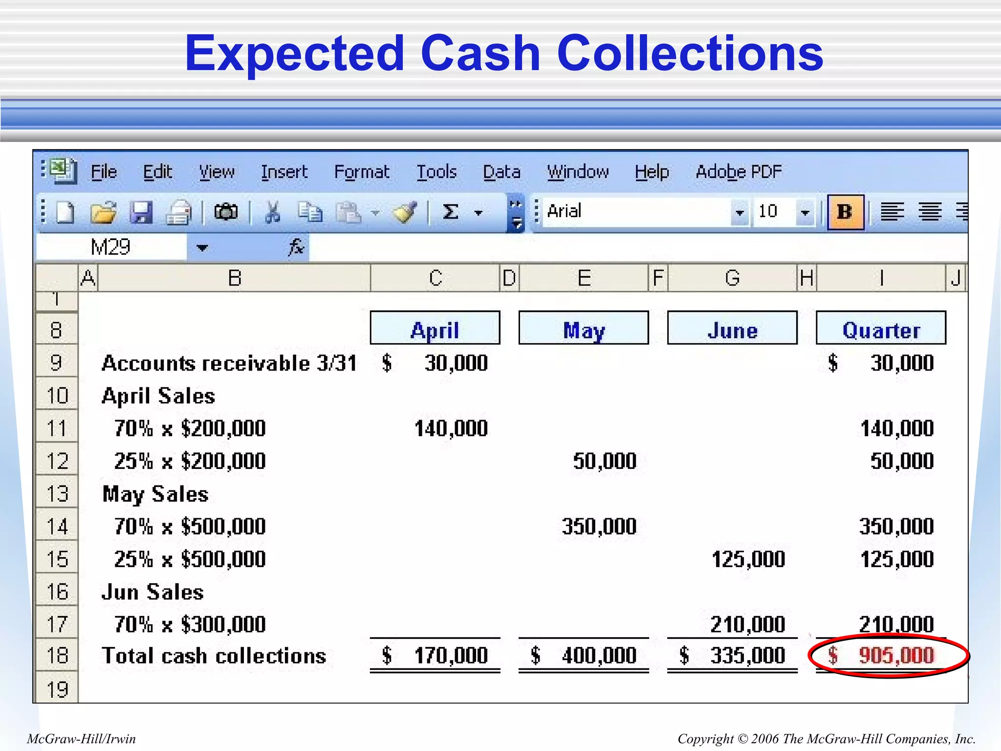Viewport: 1001px width, 751px height.
Task: Select the Format Painter brush
Action: coord(405,212)
